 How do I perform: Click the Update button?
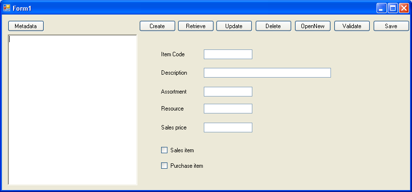pos(234,26)
